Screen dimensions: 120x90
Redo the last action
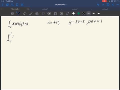pyautogui.click(x=103, y=5)
